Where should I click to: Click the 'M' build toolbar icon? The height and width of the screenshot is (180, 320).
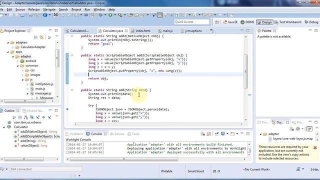55,15
